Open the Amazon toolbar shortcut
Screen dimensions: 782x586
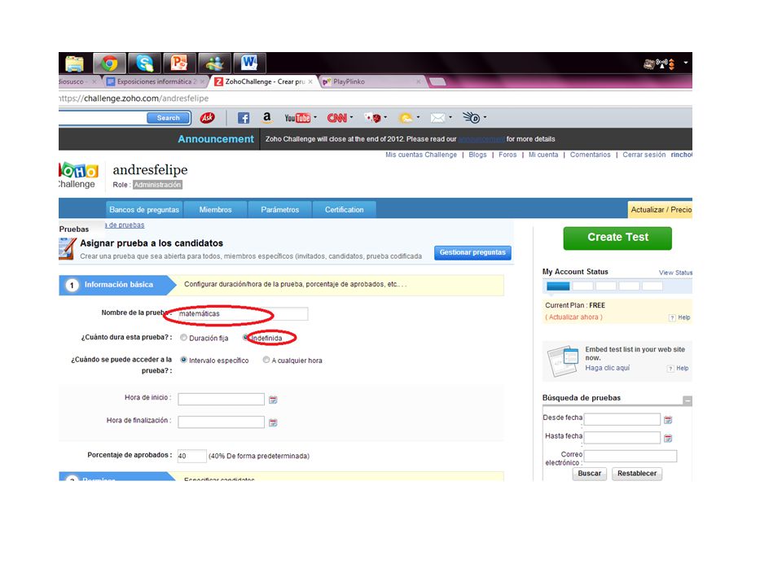pyautogui.click(x=267, y=117)
